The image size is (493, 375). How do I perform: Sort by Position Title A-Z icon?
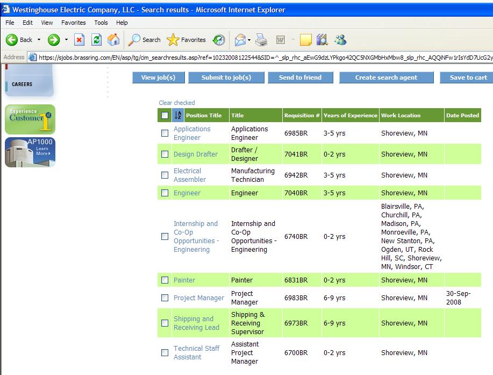point(178,115)
